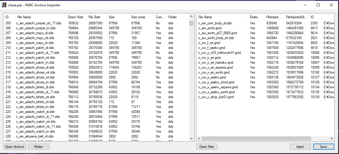Select c_cw_x_shop_bar01.gmd entry
339x154 pixels.
(265, 97)
